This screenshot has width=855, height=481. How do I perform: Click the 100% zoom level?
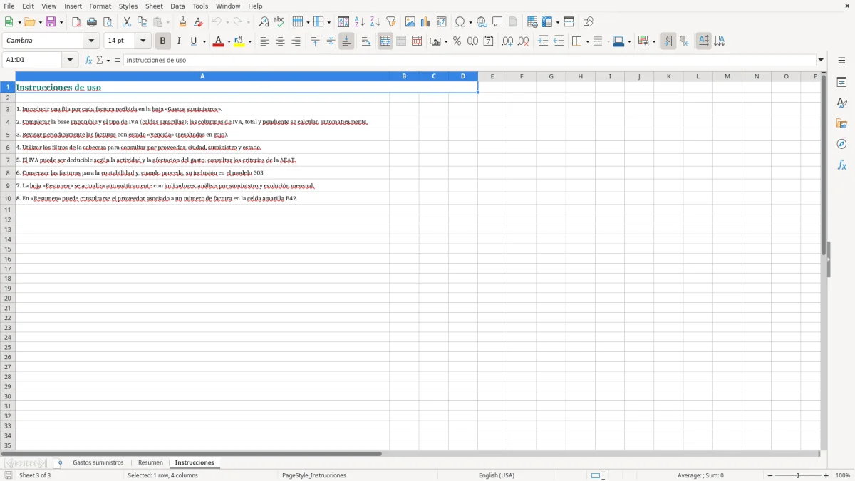point(843,475)
